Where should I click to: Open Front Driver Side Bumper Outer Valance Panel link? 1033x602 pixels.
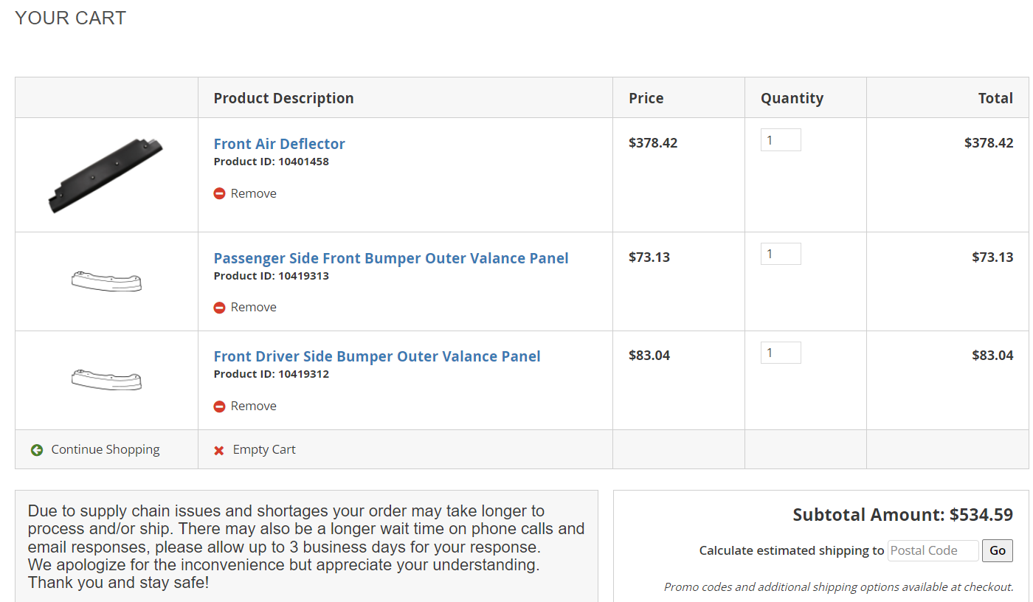tap(376, 356)
